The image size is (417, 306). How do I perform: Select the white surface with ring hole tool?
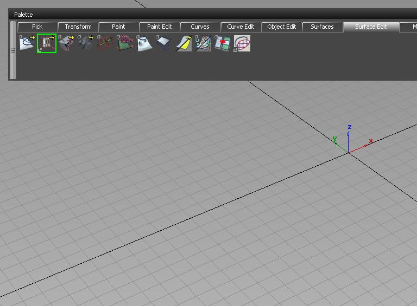[x=144, y=43]
